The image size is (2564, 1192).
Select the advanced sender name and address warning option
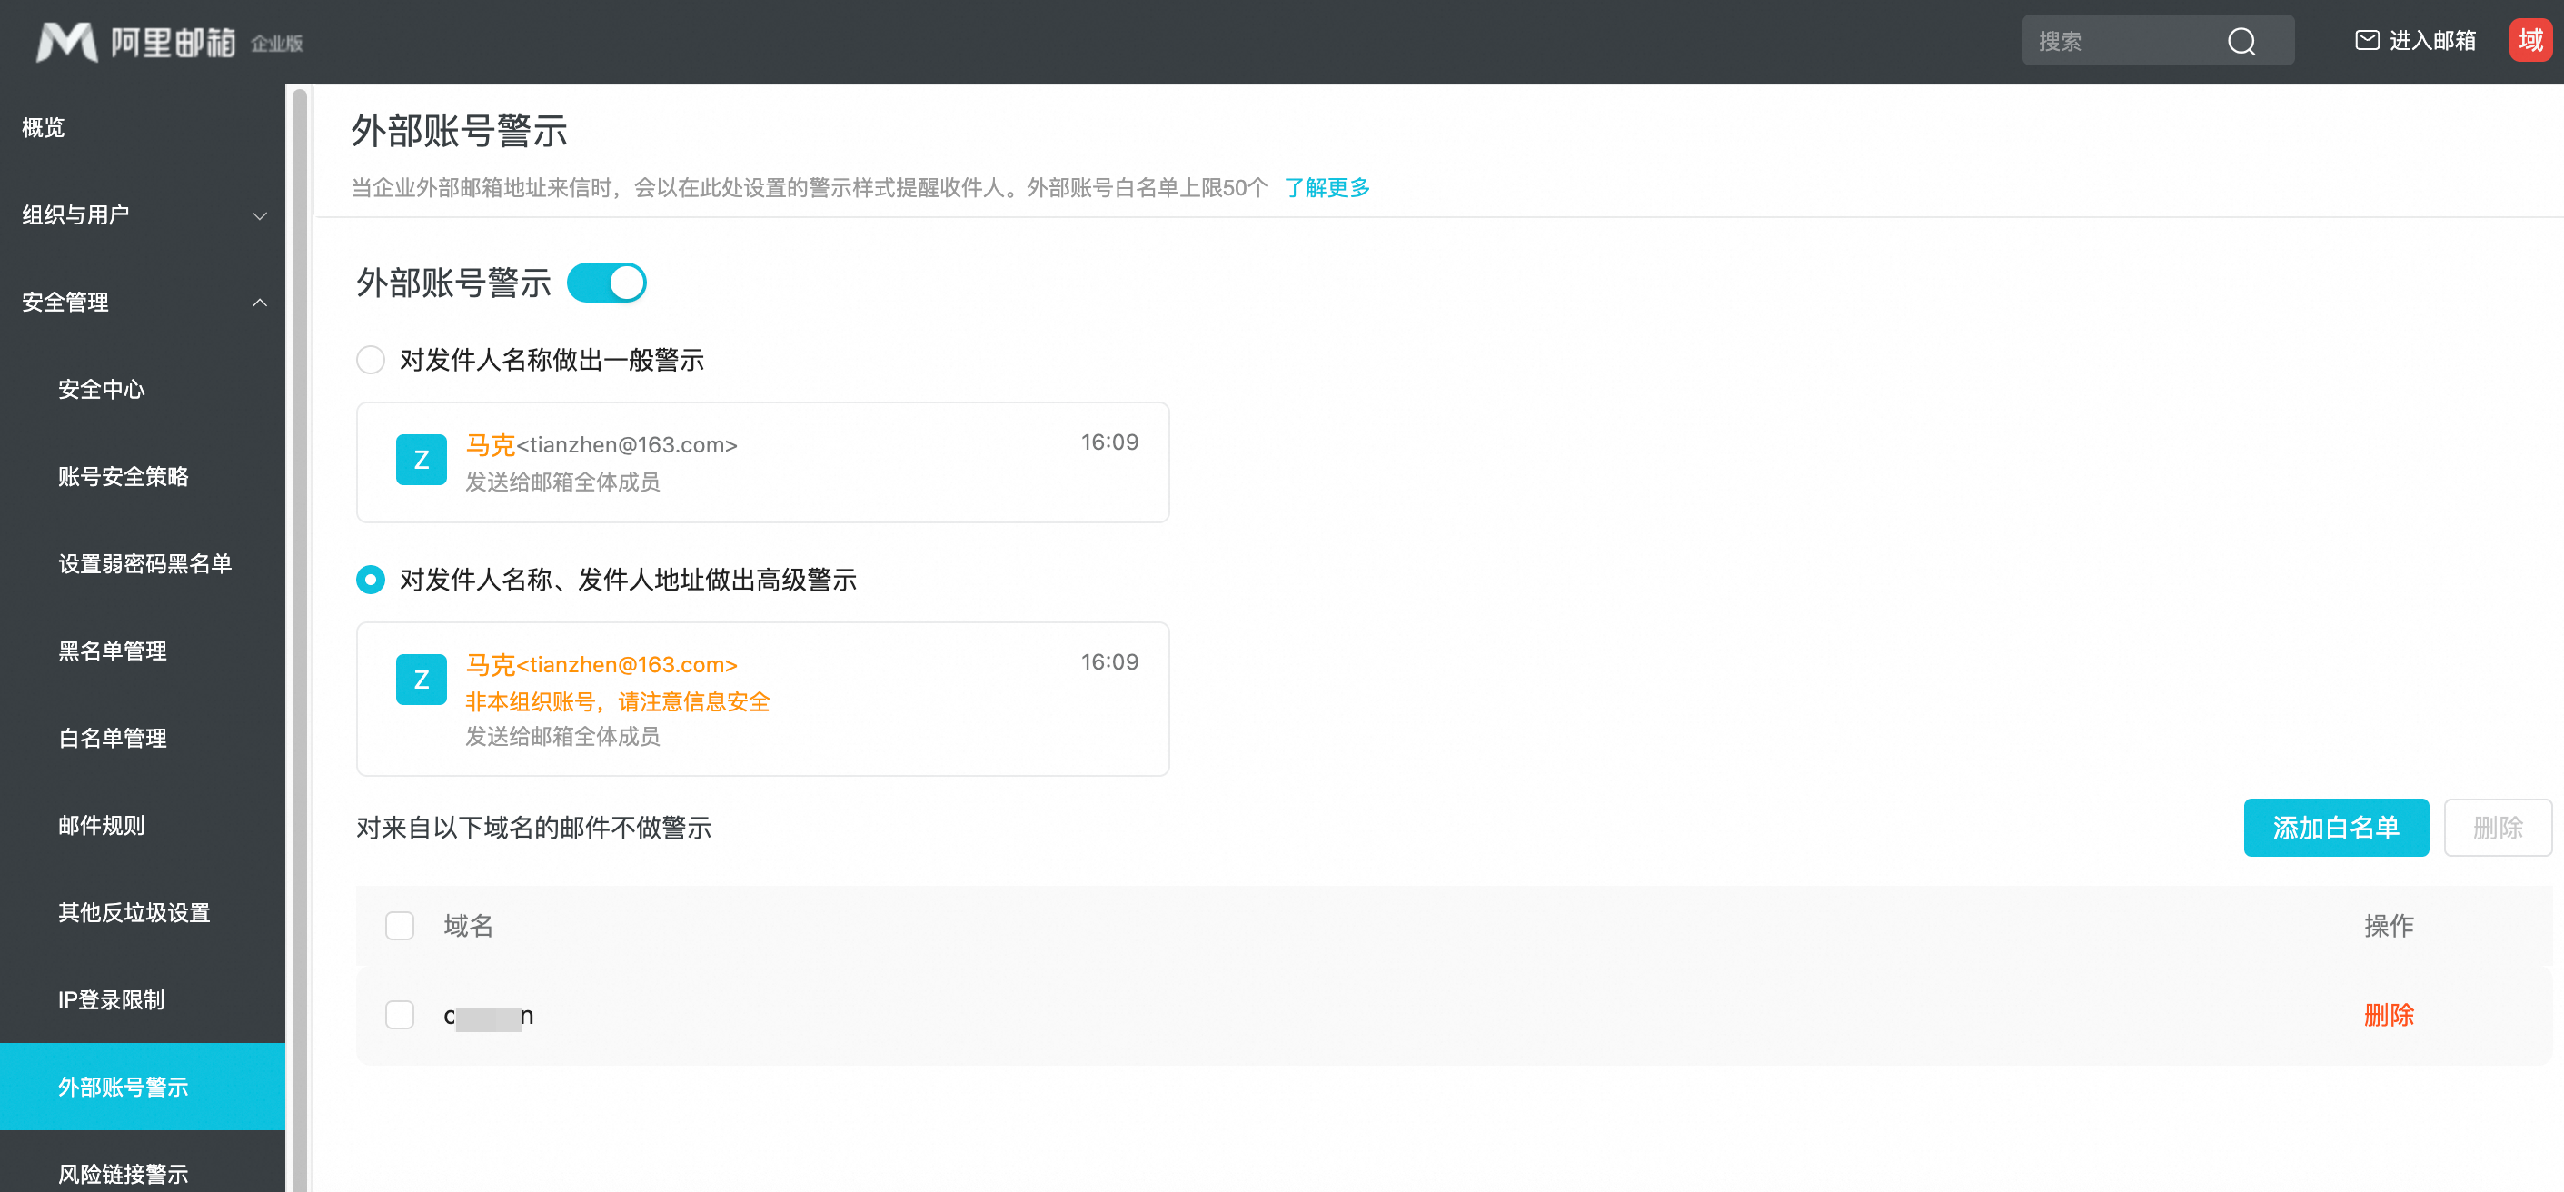click(x=371, y=579)
